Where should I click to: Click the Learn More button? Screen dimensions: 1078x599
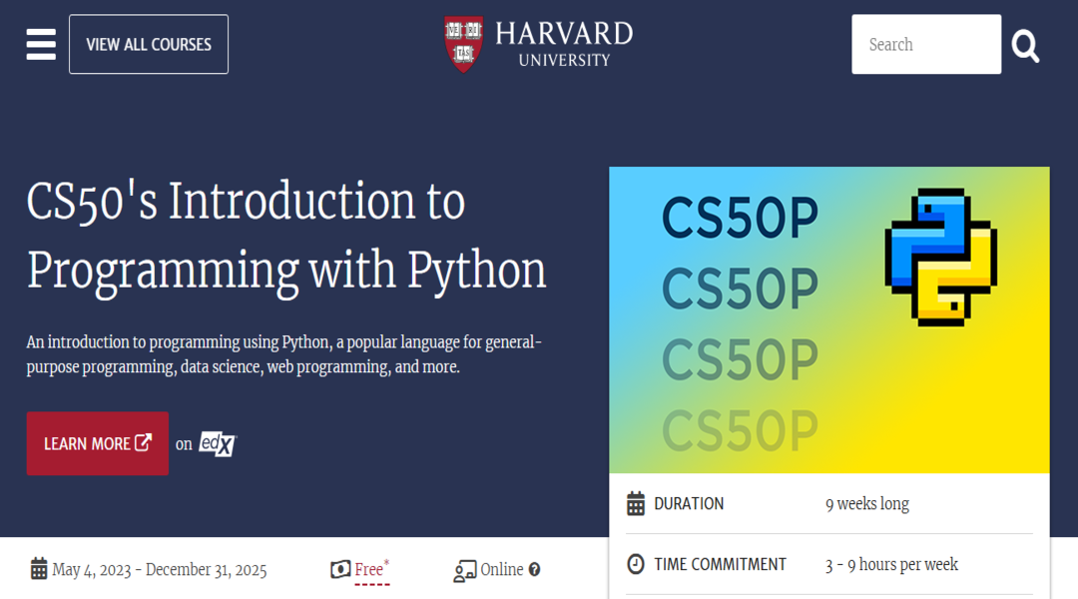tap(98, 443)
